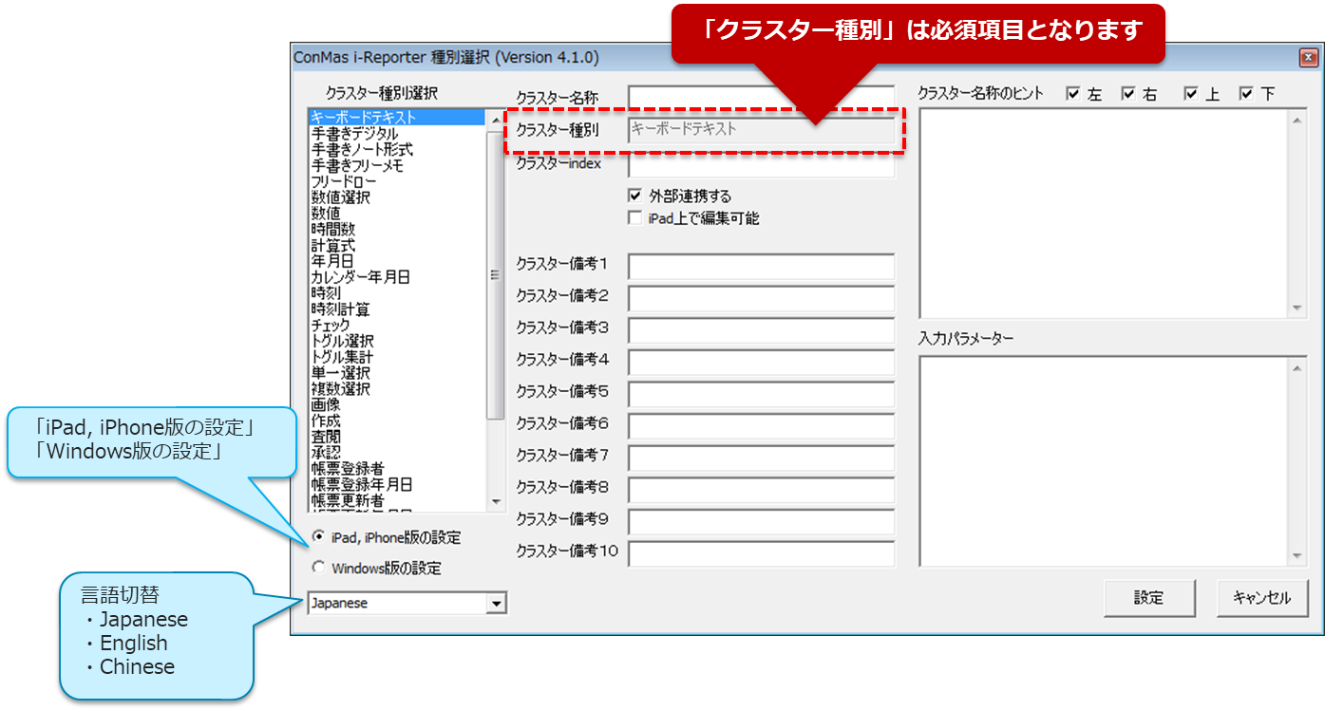Toggle the 左 hint checkbox
The width and height of the screenshot is (1325, 710).
pos(1073,94)
